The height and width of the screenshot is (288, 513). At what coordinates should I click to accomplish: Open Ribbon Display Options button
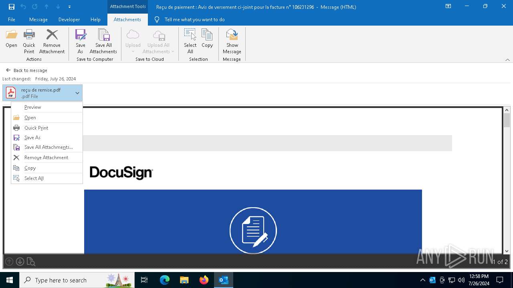448,6
